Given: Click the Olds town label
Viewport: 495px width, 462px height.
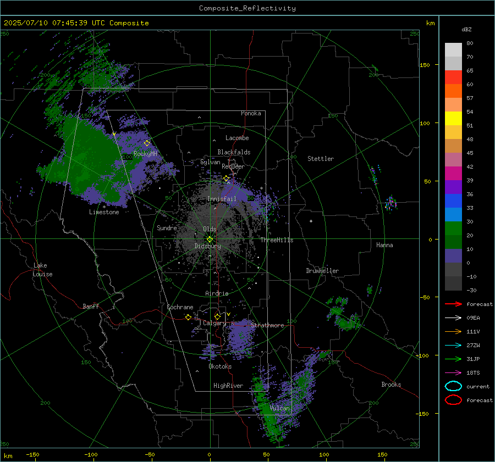Looking at the screenshot, I should click(x=210, y=229).
